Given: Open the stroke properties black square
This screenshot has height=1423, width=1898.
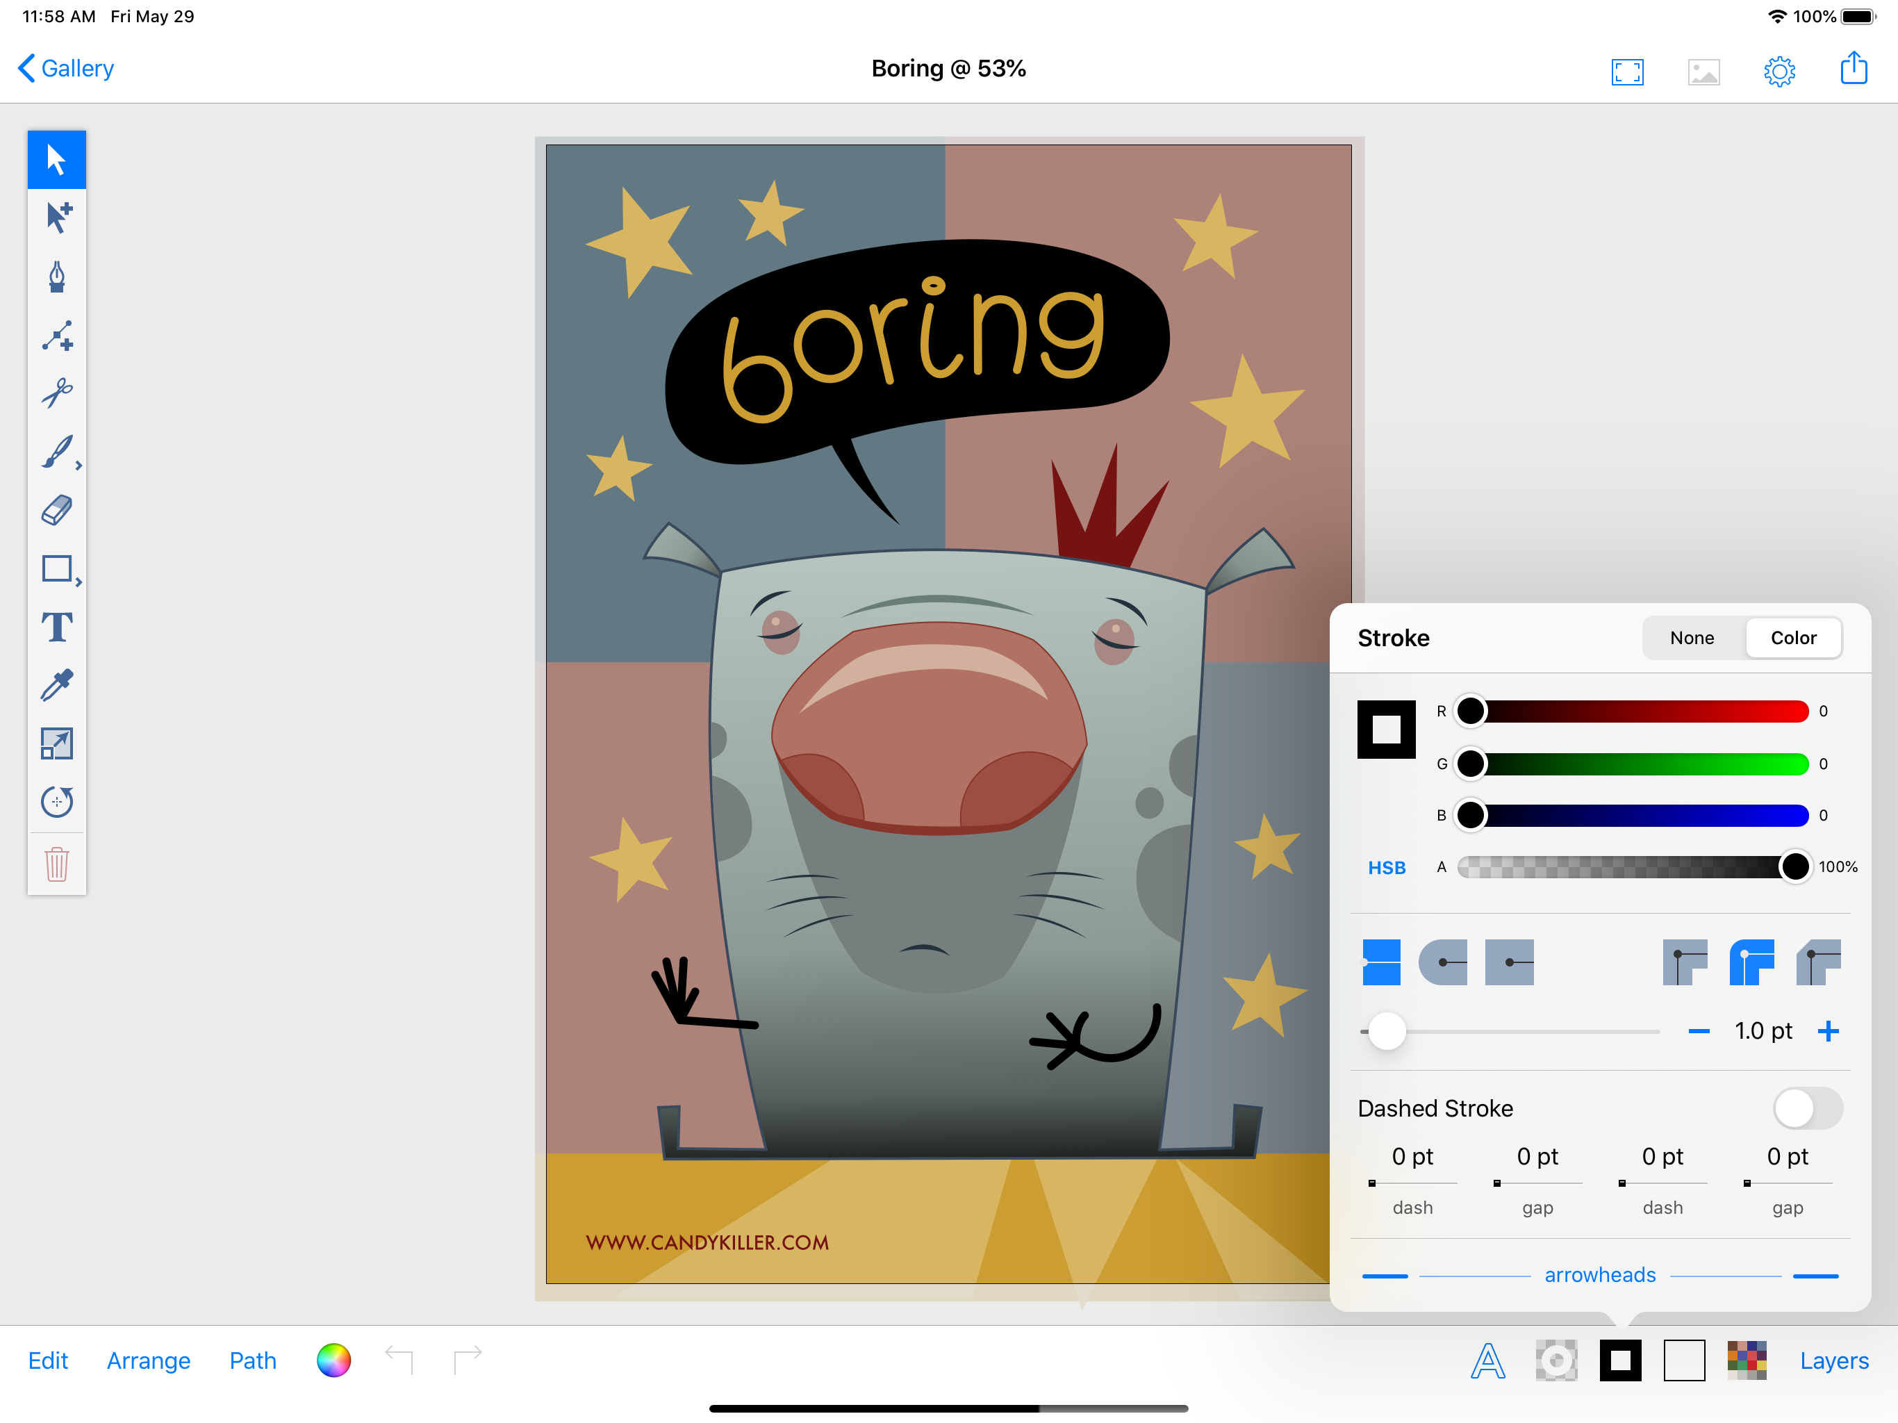Looking at the screenshot, I should pyautogui.click(x=1620, y=1361).
